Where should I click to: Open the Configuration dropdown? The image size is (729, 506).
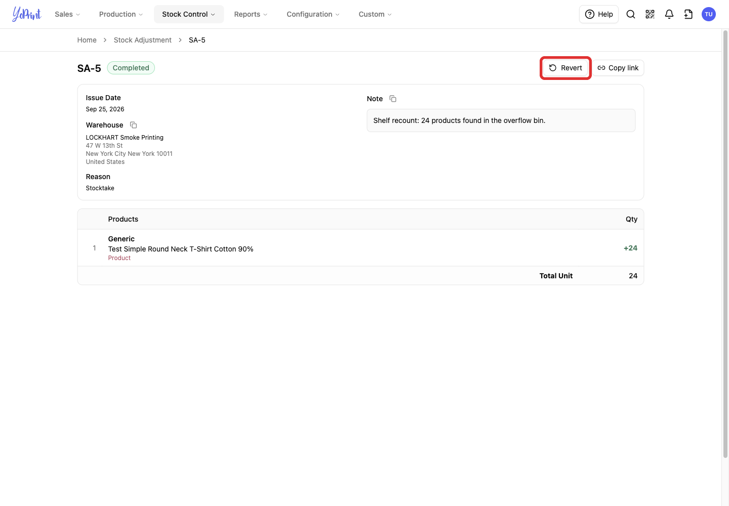[x=313, y=14]
